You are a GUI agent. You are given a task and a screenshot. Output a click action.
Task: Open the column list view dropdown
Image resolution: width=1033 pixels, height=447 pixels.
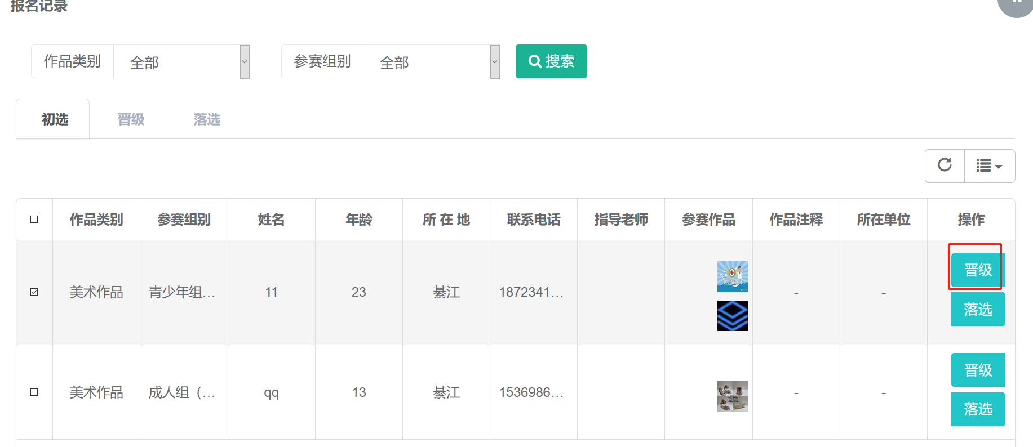coord(989,166)
